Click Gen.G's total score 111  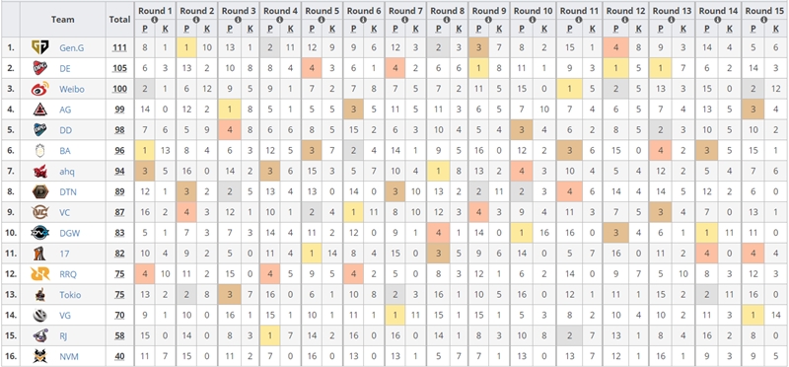click(119, 48)
